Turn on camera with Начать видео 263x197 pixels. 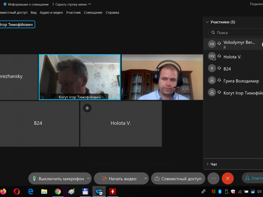pyautogui.click(x=119, y=179)
